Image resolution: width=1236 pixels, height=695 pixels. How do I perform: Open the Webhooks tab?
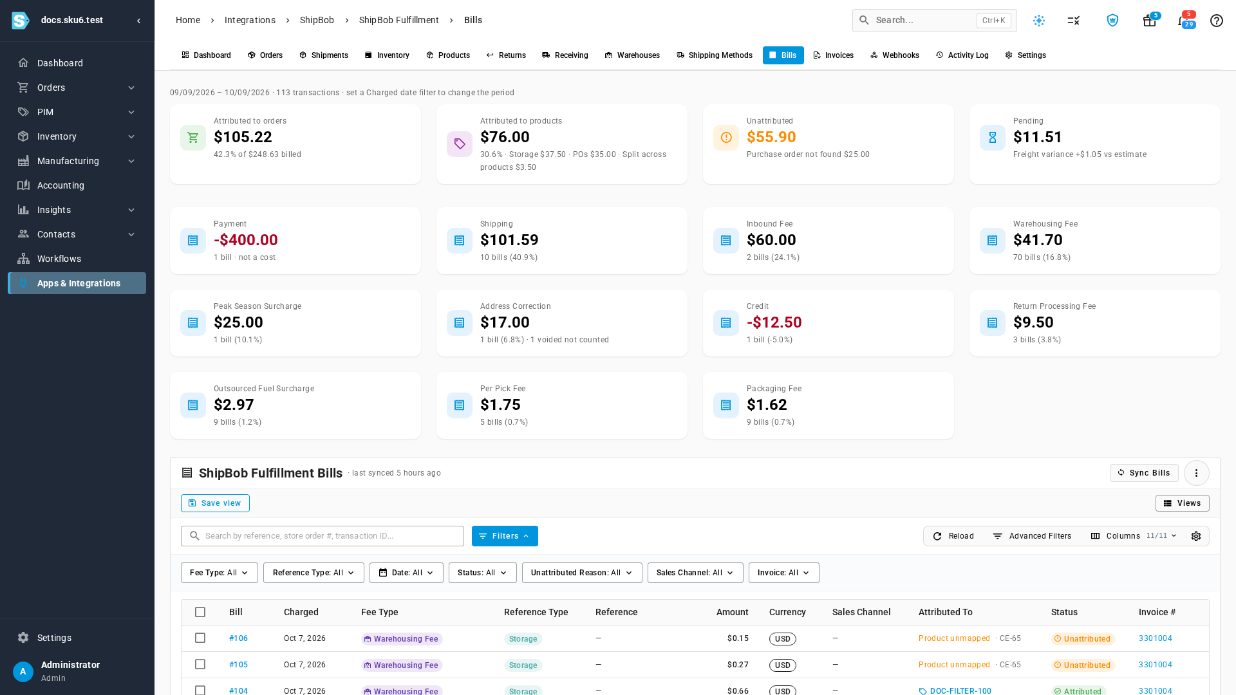[x=895, y=55]
